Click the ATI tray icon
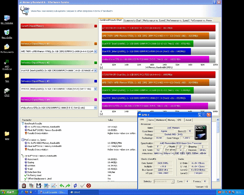244x195 pixels. pyautogui.click(x=219, y=192)
